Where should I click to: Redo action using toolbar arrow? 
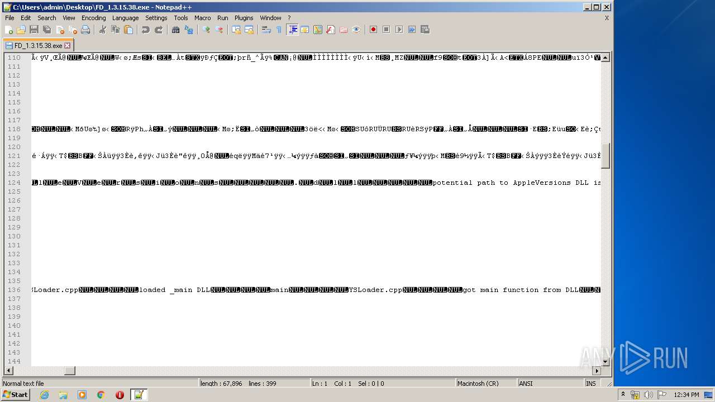pos(159,30)
